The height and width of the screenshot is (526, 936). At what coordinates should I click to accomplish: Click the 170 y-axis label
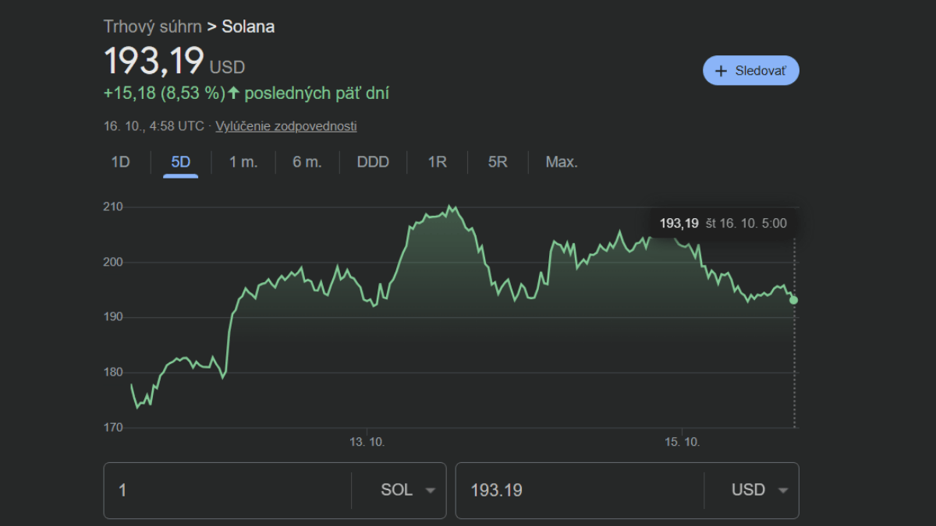[113, 427]
